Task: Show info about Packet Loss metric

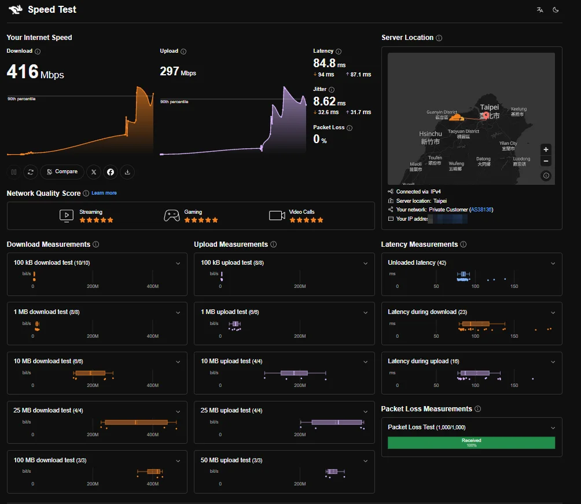Action: click(x=350, y=128)
